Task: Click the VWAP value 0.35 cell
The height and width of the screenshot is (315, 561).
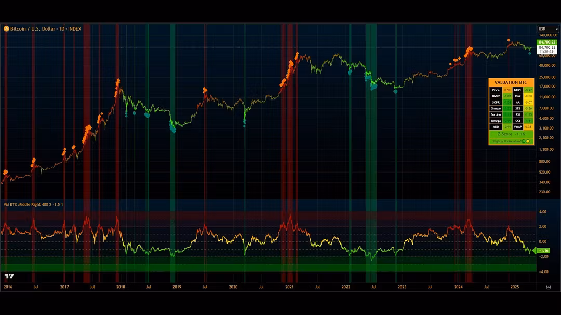Action: pos(528,126)
